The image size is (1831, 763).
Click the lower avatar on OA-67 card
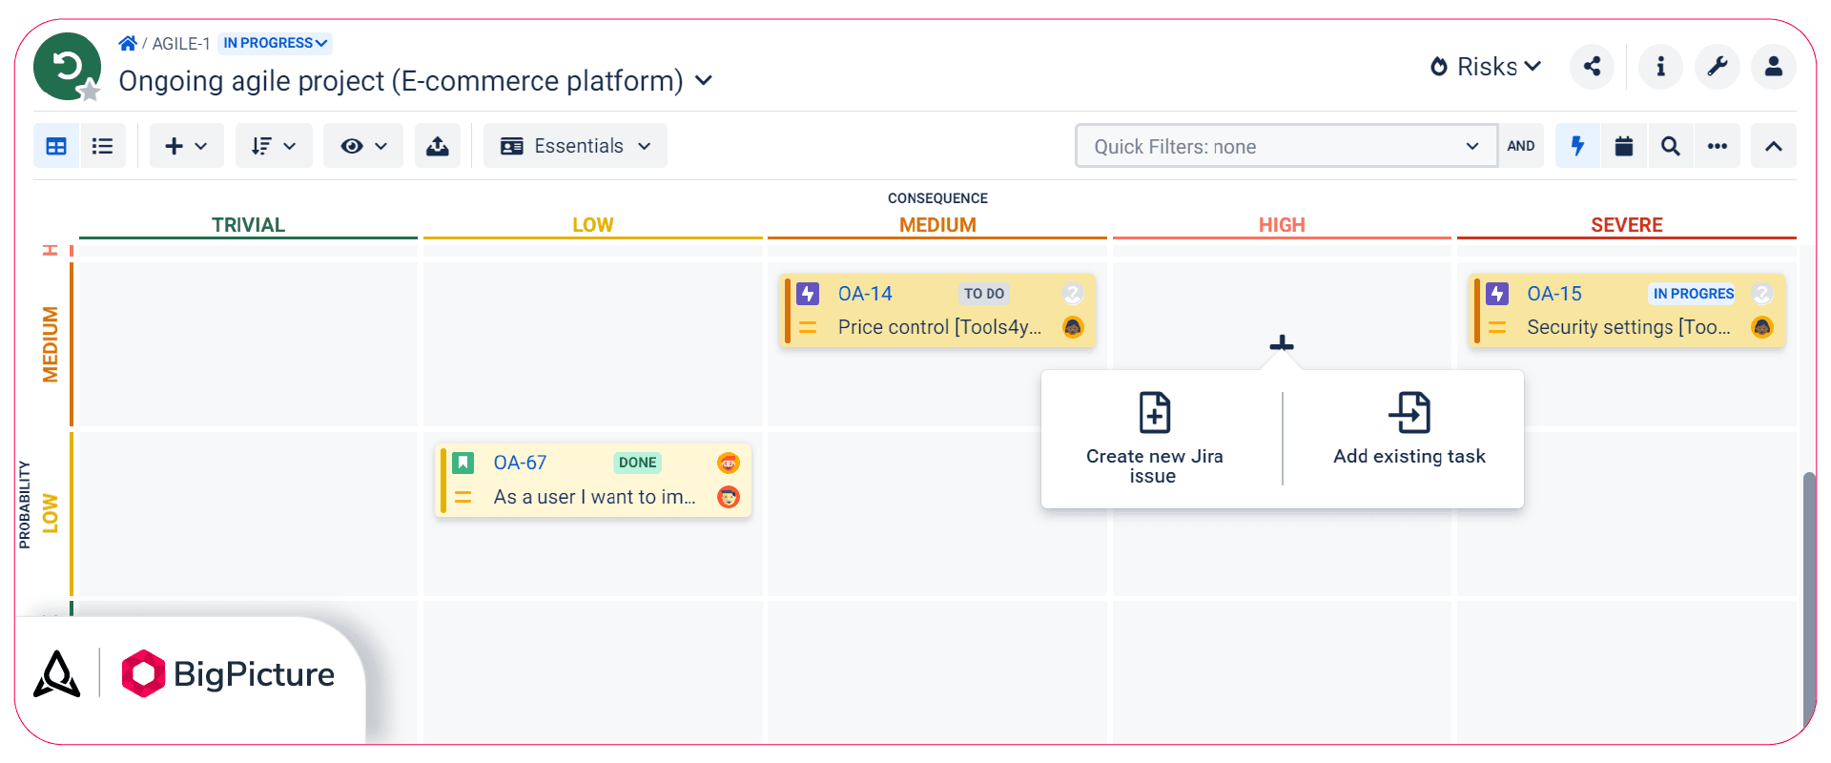coord(729,497)
